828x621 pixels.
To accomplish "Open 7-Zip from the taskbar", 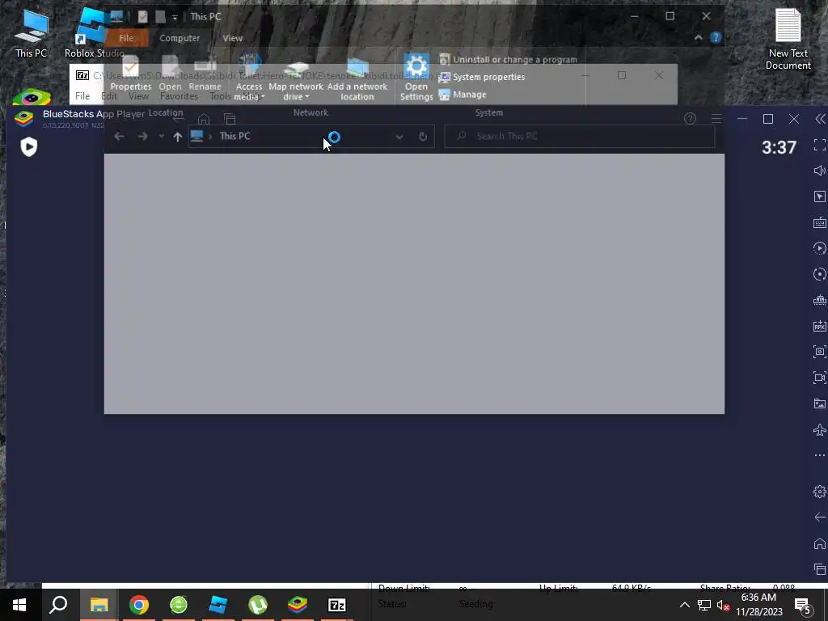I will coord(337,605).
